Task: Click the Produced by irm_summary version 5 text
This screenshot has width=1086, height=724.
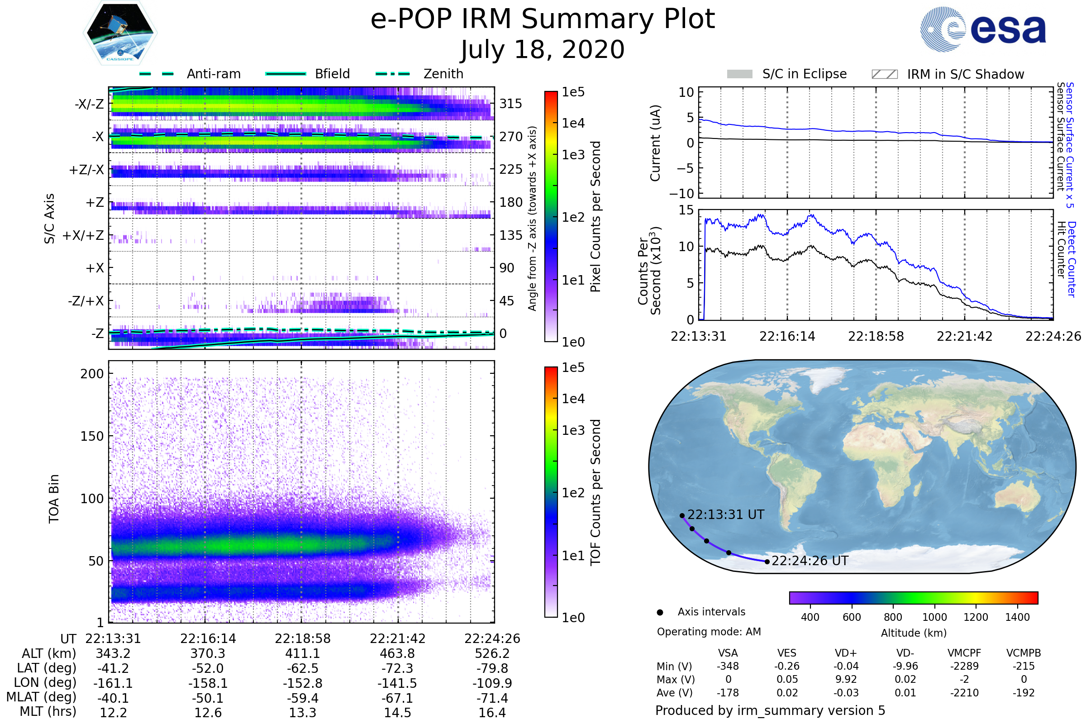Action: [x=770, y=710]
